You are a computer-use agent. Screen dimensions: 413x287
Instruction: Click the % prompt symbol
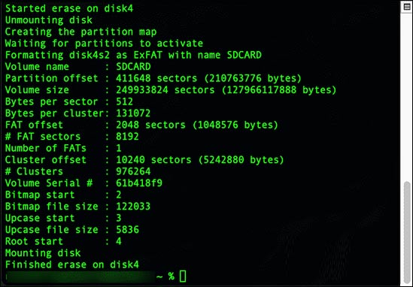[172, 276]
